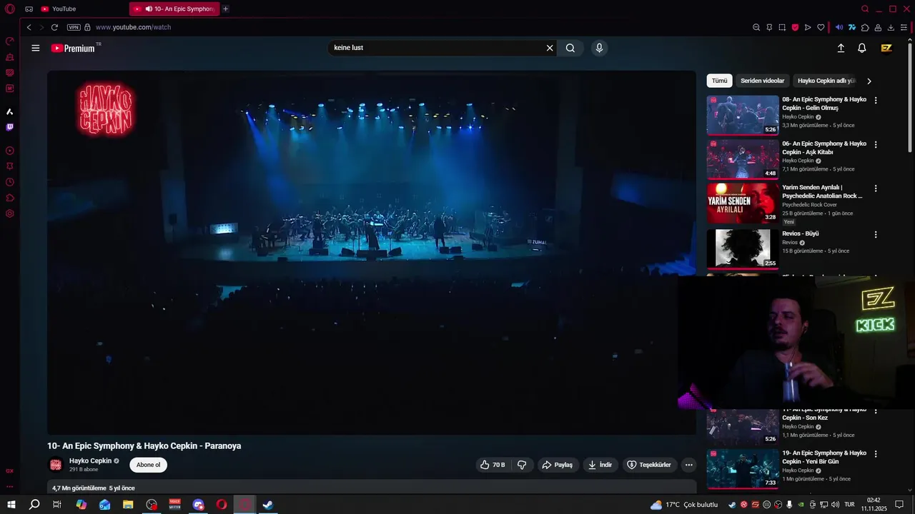
Task: Click the "Teşekkürler" button
Action: click(650, 465)
